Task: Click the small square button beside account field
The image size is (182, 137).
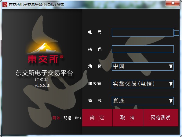Action: [177, 33]
